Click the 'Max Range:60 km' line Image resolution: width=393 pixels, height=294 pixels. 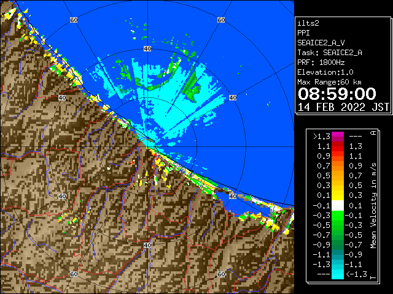pos(329,82)
